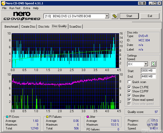Switch to the ScanDisc tab

pos(76,27)
